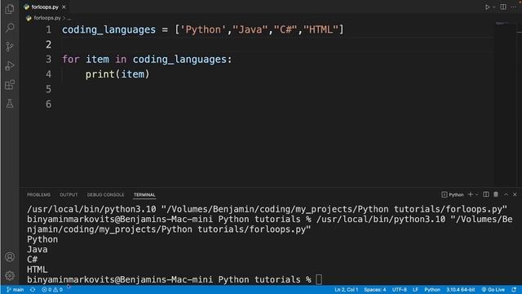522x294 pixels.
Task: Change indentation via Spaces: 4
Action: pyautogui.click(x=375, y=290)
